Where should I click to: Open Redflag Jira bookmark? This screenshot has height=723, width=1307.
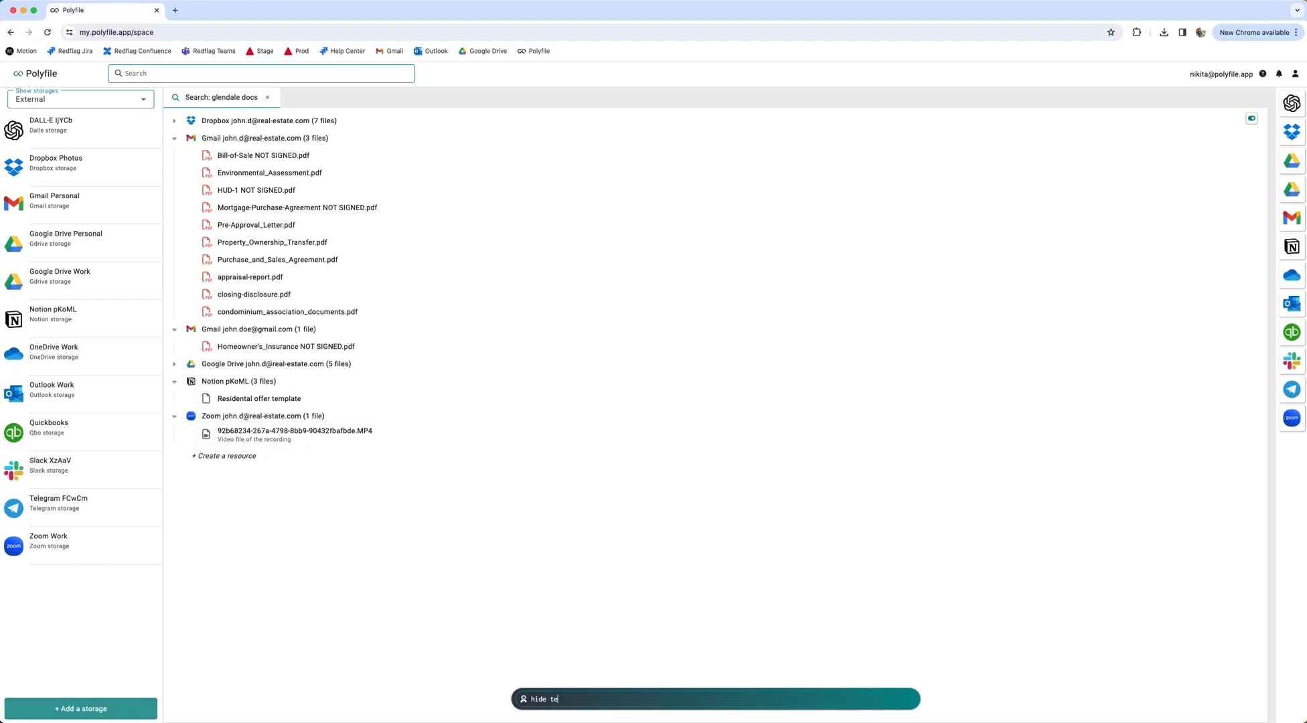70,51
